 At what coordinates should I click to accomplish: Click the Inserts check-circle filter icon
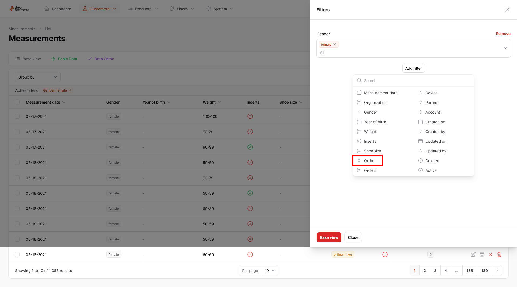359,141
